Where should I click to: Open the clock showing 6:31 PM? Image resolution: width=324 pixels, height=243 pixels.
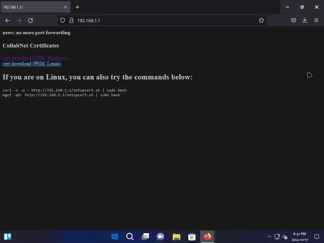coord(300,237)
